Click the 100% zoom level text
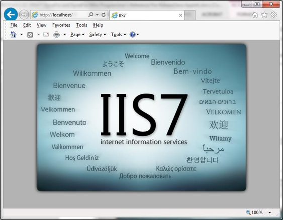This screenshot has width=283, height=220. point(257,212)
